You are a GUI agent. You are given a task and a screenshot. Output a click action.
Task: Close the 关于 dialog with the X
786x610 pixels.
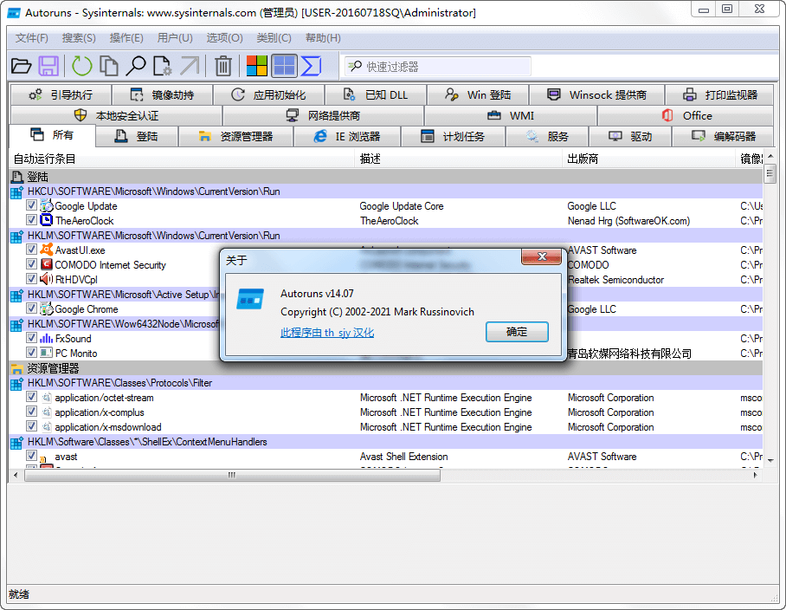(x=541, y=256)
